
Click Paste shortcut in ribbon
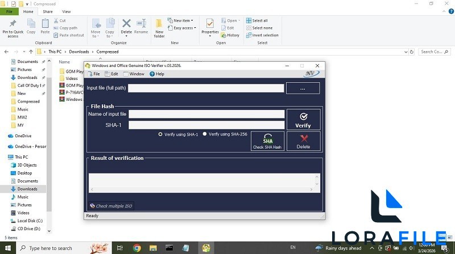pos(69,35)
